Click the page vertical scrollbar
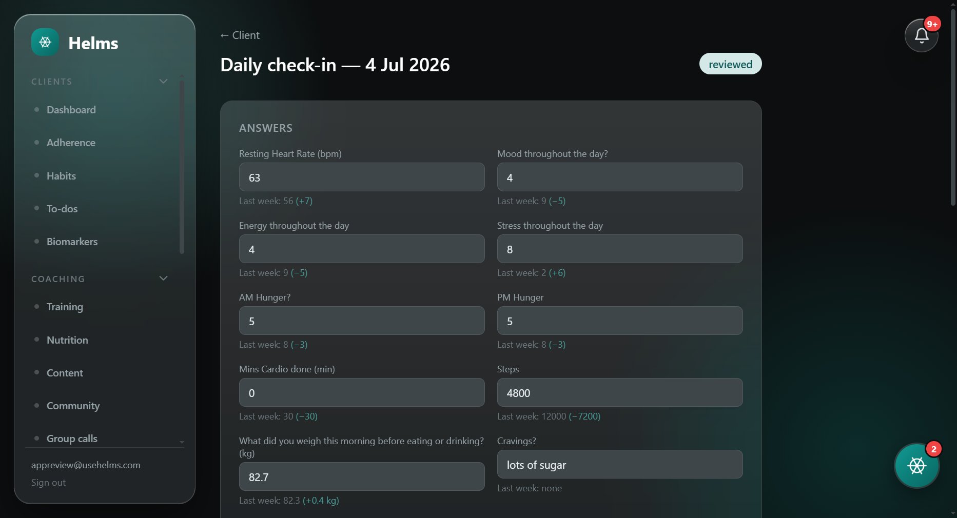This screenshot has width=957, height=518. [953, 108]
